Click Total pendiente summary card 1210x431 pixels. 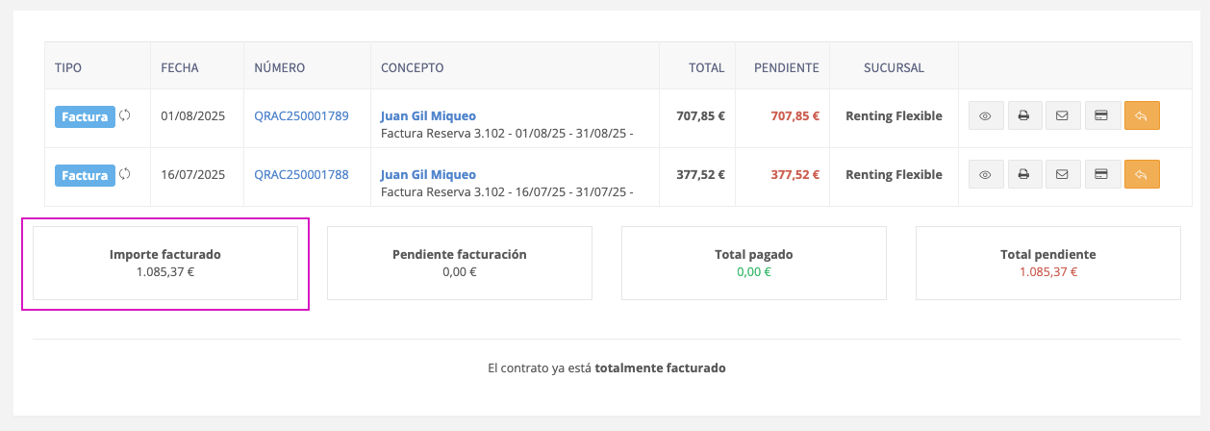(1048, 264)
